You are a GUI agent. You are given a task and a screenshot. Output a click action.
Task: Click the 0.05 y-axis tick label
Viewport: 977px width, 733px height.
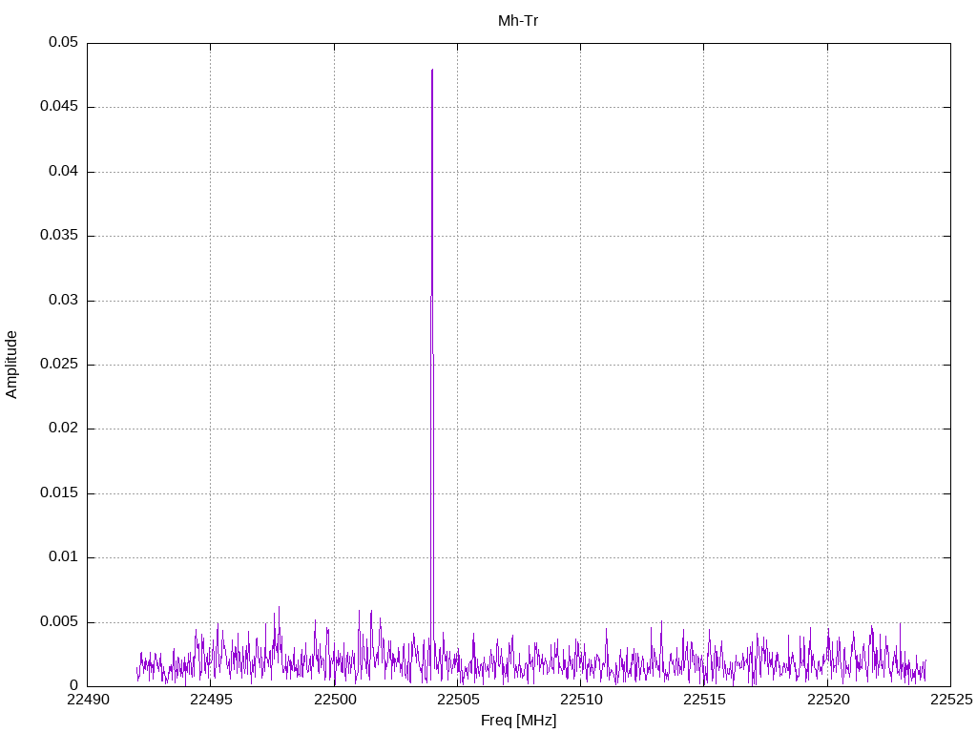coord(63,43)
